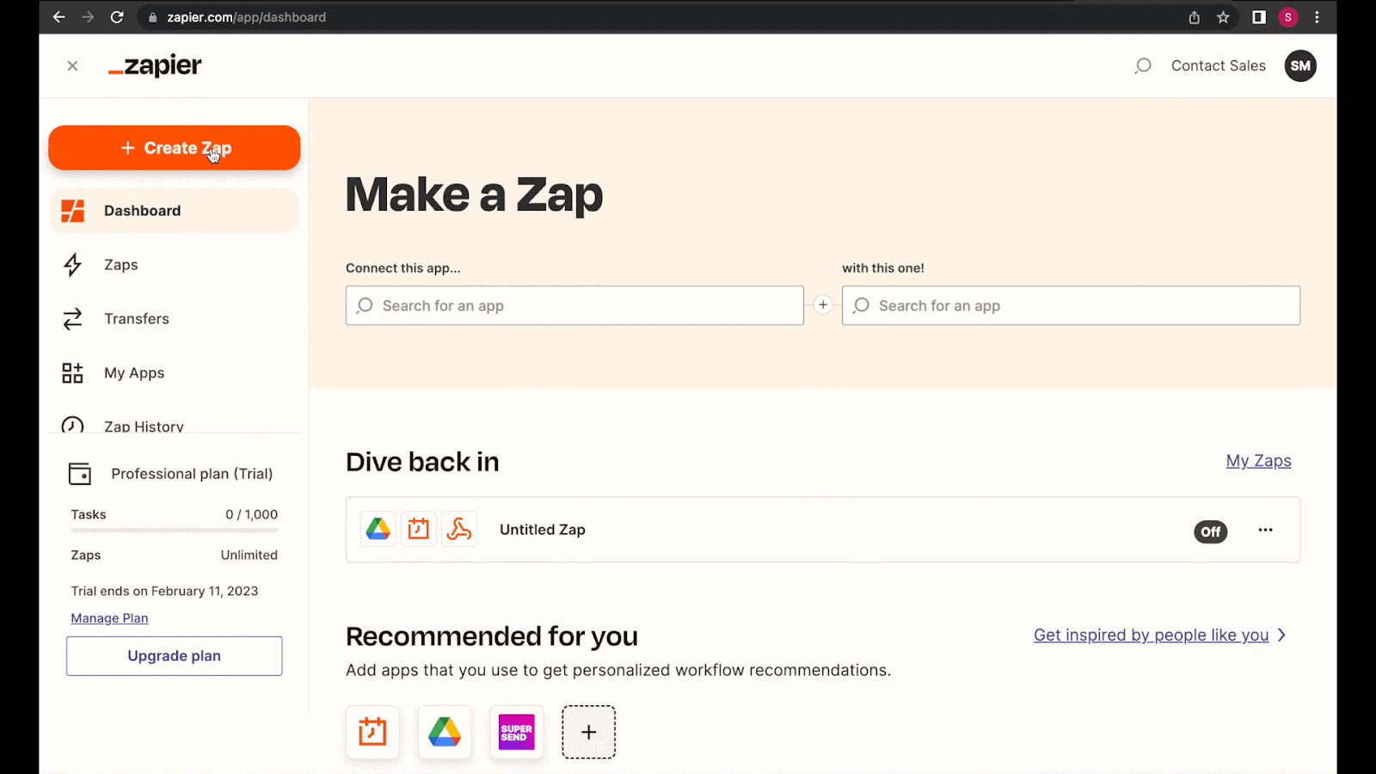Click the dashed add-app plus tile
Image resolution: width=1376 pixels, height=774 pixels.
(589, 732)
